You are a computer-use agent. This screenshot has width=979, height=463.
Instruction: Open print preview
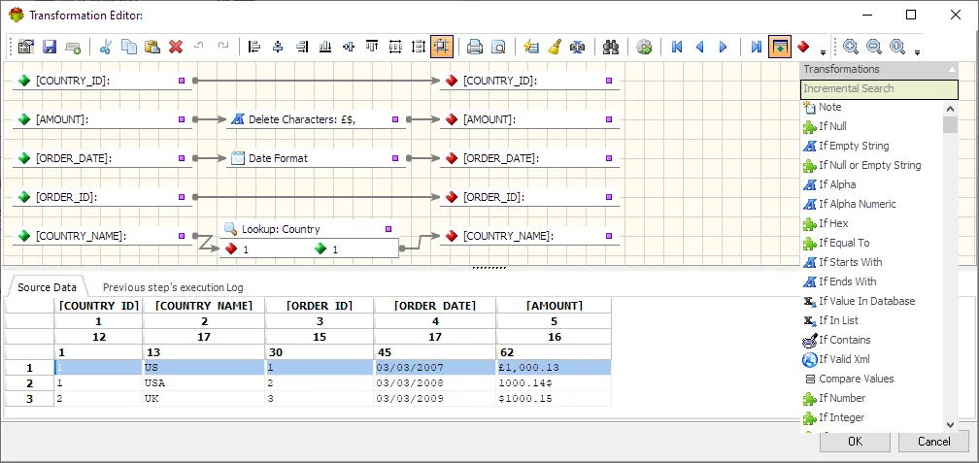[498, 47]
